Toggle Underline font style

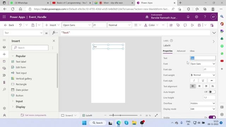coord(203,81)
